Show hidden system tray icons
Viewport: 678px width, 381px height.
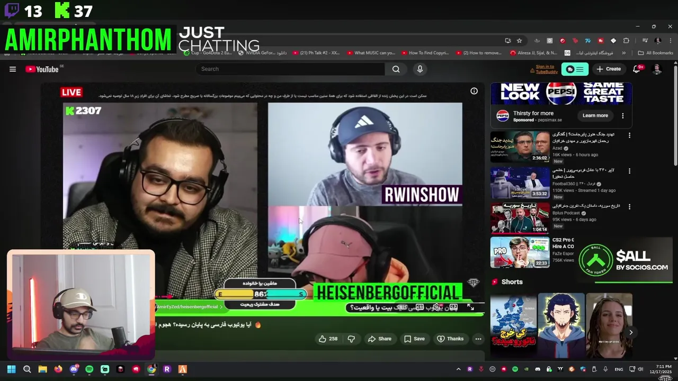tap(459, 369)
